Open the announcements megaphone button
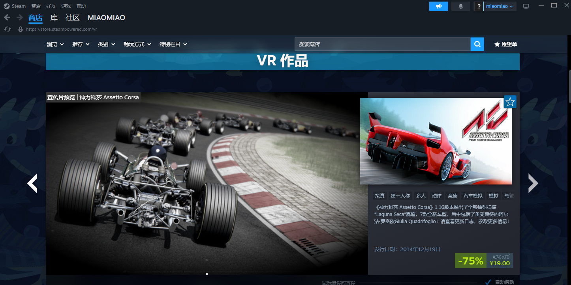Viewport: 571px width, 285px height. pyautogui.click(x=439, y=6)
